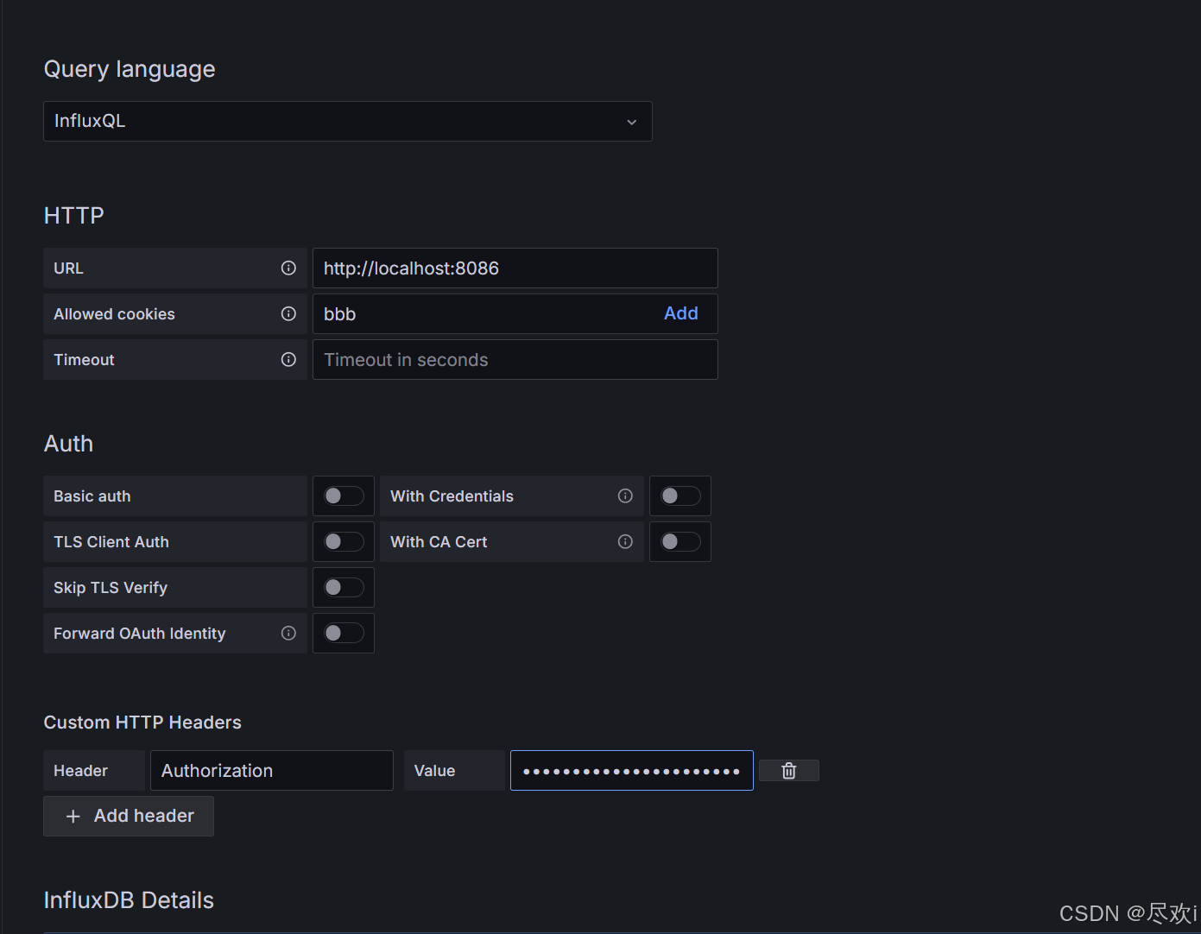Screen dimensions: 1201x934
Task: Click the Allowed cookies label
Action: tap(114, 314)
